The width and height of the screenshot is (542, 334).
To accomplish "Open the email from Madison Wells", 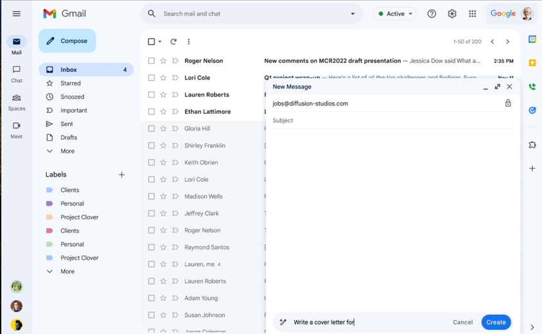I will pos(203,197).
